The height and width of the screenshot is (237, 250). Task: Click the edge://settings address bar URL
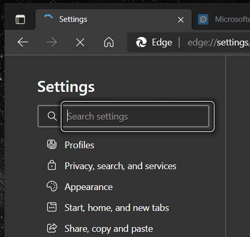(218, 42)
